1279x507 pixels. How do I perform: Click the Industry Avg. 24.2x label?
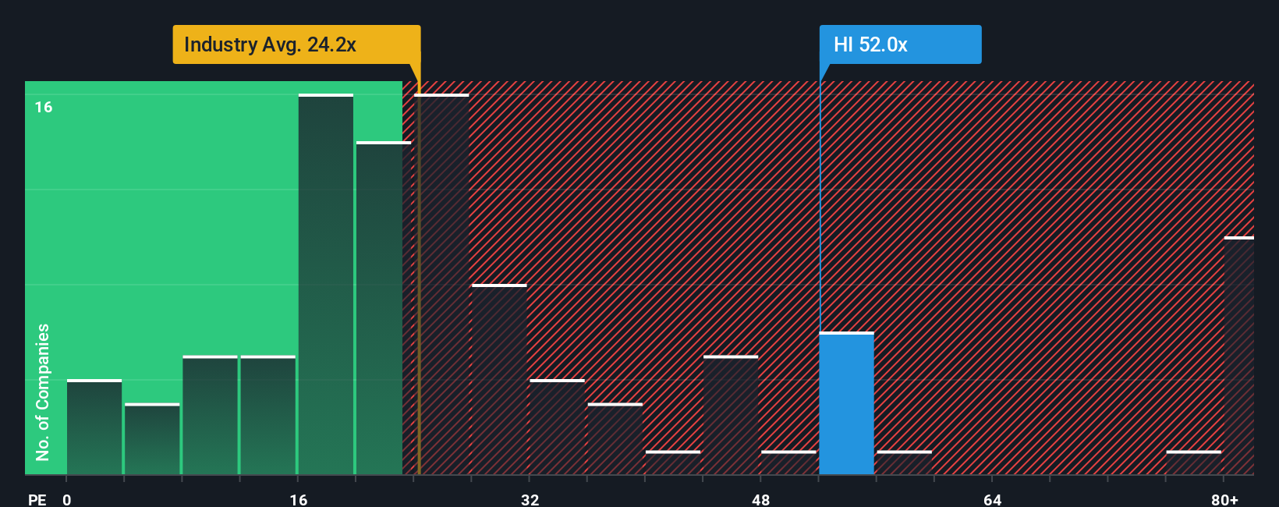click(296, 44)
